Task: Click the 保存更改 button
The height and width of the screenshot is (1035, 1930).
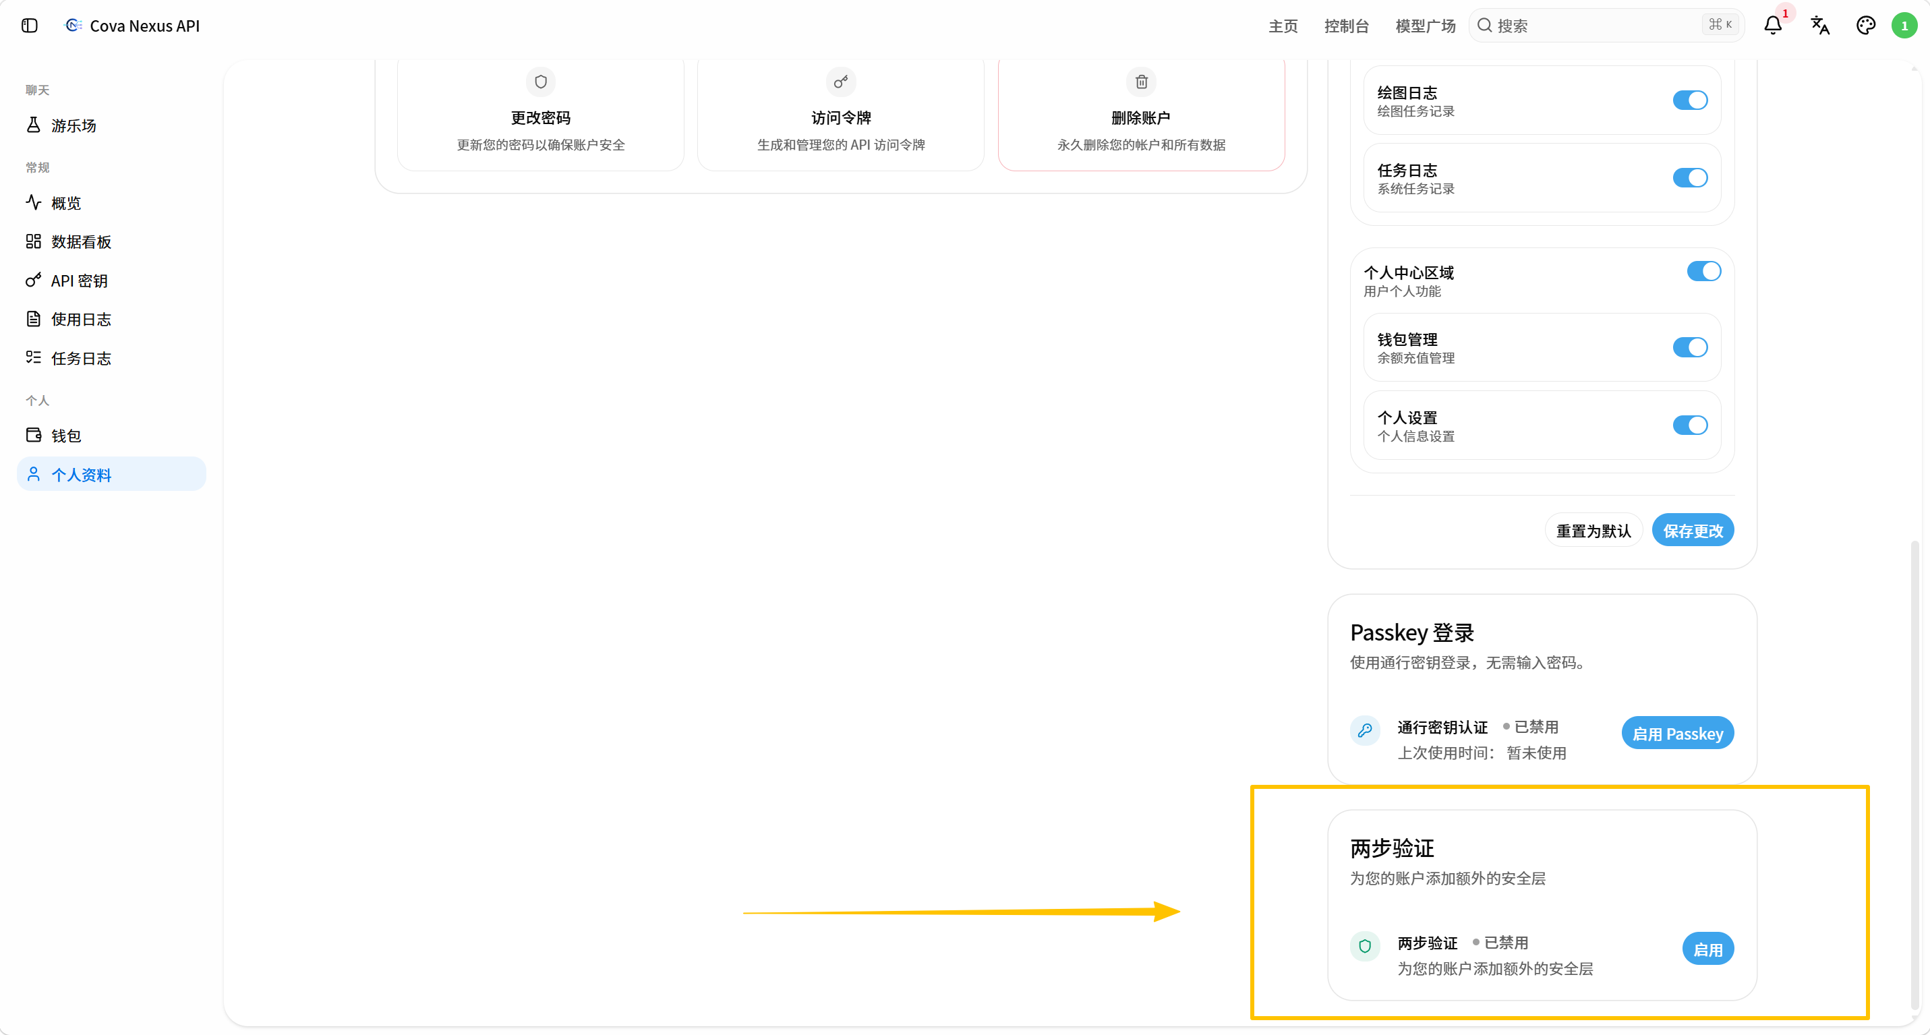Action: pyautogui.click(x=1693, y=530)
